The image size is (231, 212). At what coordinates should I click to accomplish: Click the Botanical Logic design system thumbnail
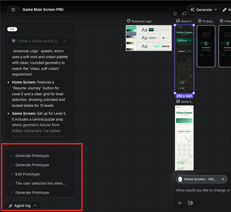(149, 38)
